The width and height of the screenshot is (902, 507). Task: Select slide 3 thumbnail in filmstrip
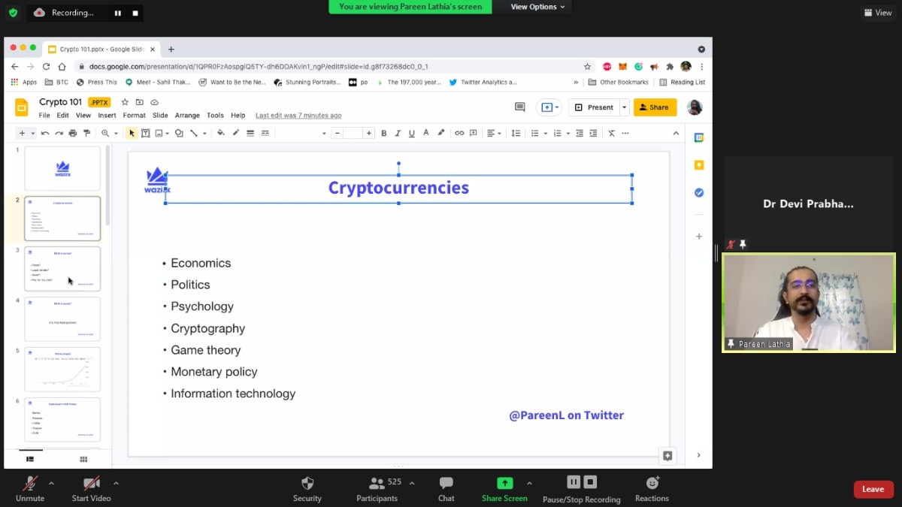point(62,268)
